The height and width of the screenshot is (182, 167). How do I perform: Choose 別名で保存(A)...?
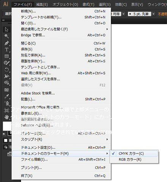pyautogui.click(x=61, y=55)
